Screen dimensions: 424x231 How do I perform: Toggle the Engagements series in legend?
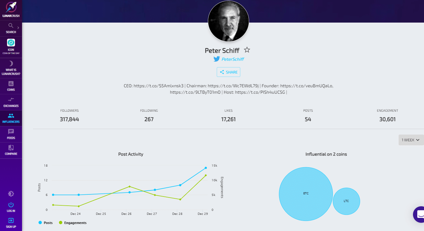click(73, 223)
